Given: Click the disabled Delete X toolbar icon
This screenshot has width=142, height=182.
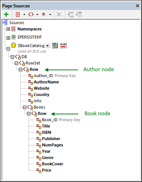Looking at the screenshot, I should coord(59,14).
